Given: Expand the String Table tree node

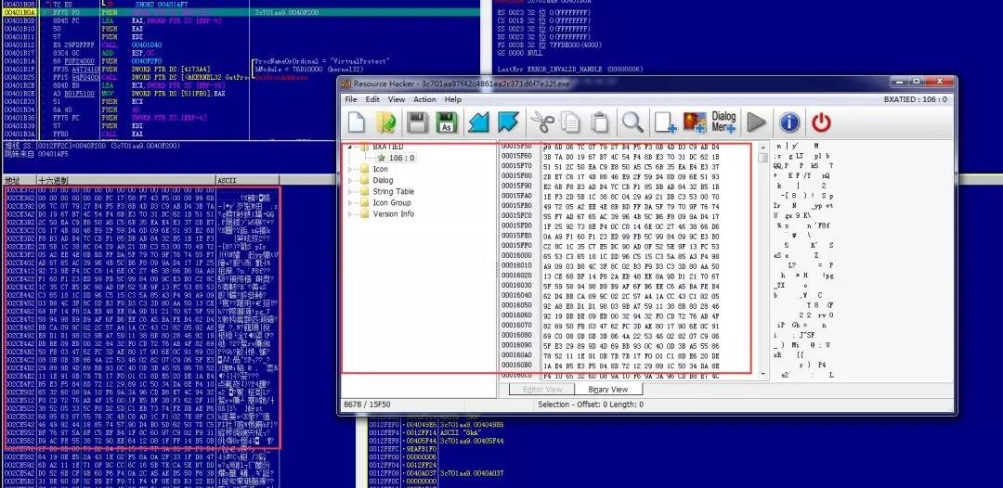Looking at the screenshot, I should pyautogui.click(x=350, y=192).
